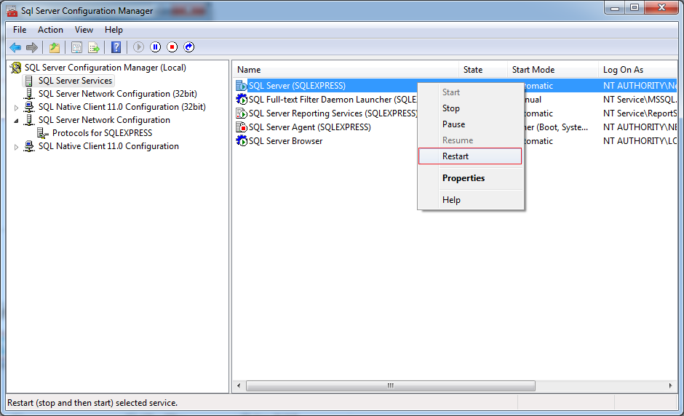This screenshot has height=416, width=684.
Task: Click NT Service\ReportS log on cell
Action: point(640,113)
